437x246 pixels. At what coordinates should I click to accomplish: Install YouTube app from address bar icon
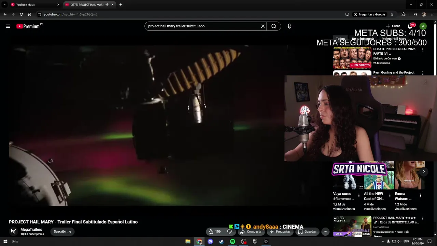347,14
